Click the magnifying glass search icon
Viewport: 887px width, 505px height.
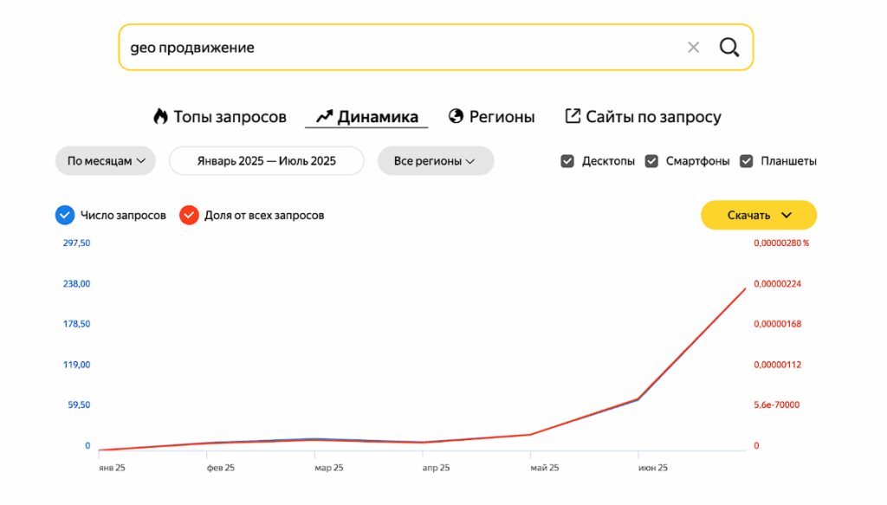pos(729,48)
